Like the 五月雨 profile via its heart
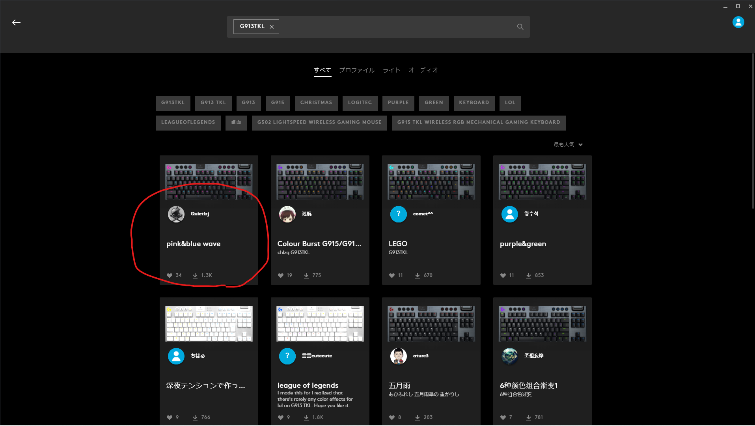 coord(391,417)
